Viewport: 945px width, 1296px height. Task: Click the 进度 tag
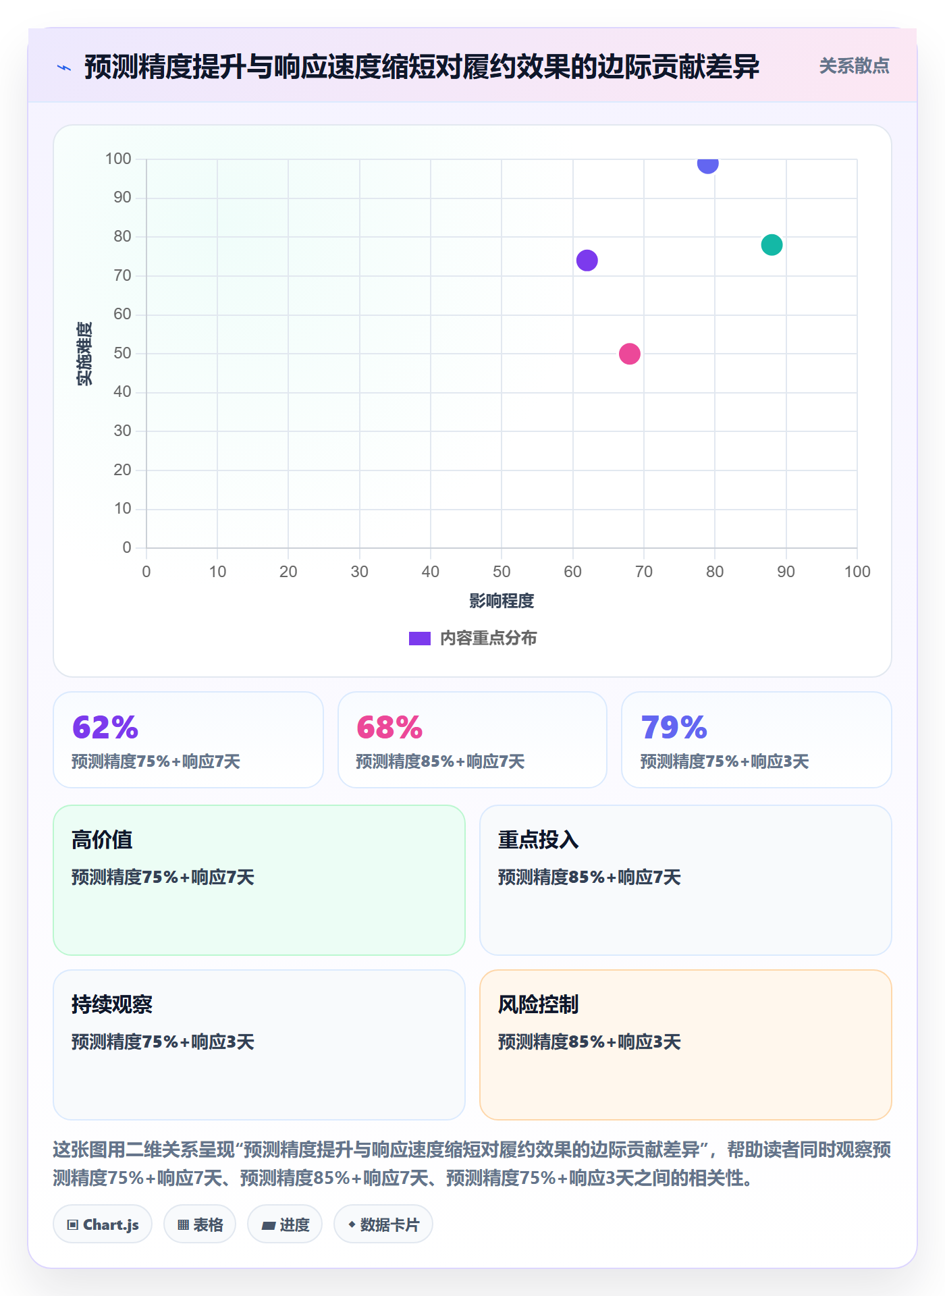[x=285, y=1224]
